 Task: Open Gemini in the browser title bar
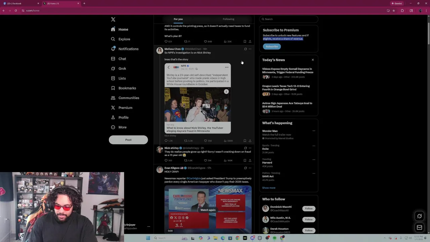[x=397, y=3]
